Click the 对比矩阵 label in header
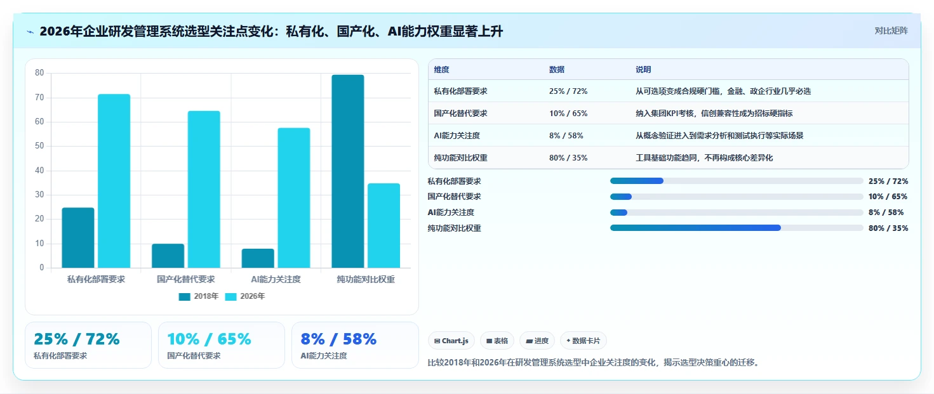 tap(891, 30)
